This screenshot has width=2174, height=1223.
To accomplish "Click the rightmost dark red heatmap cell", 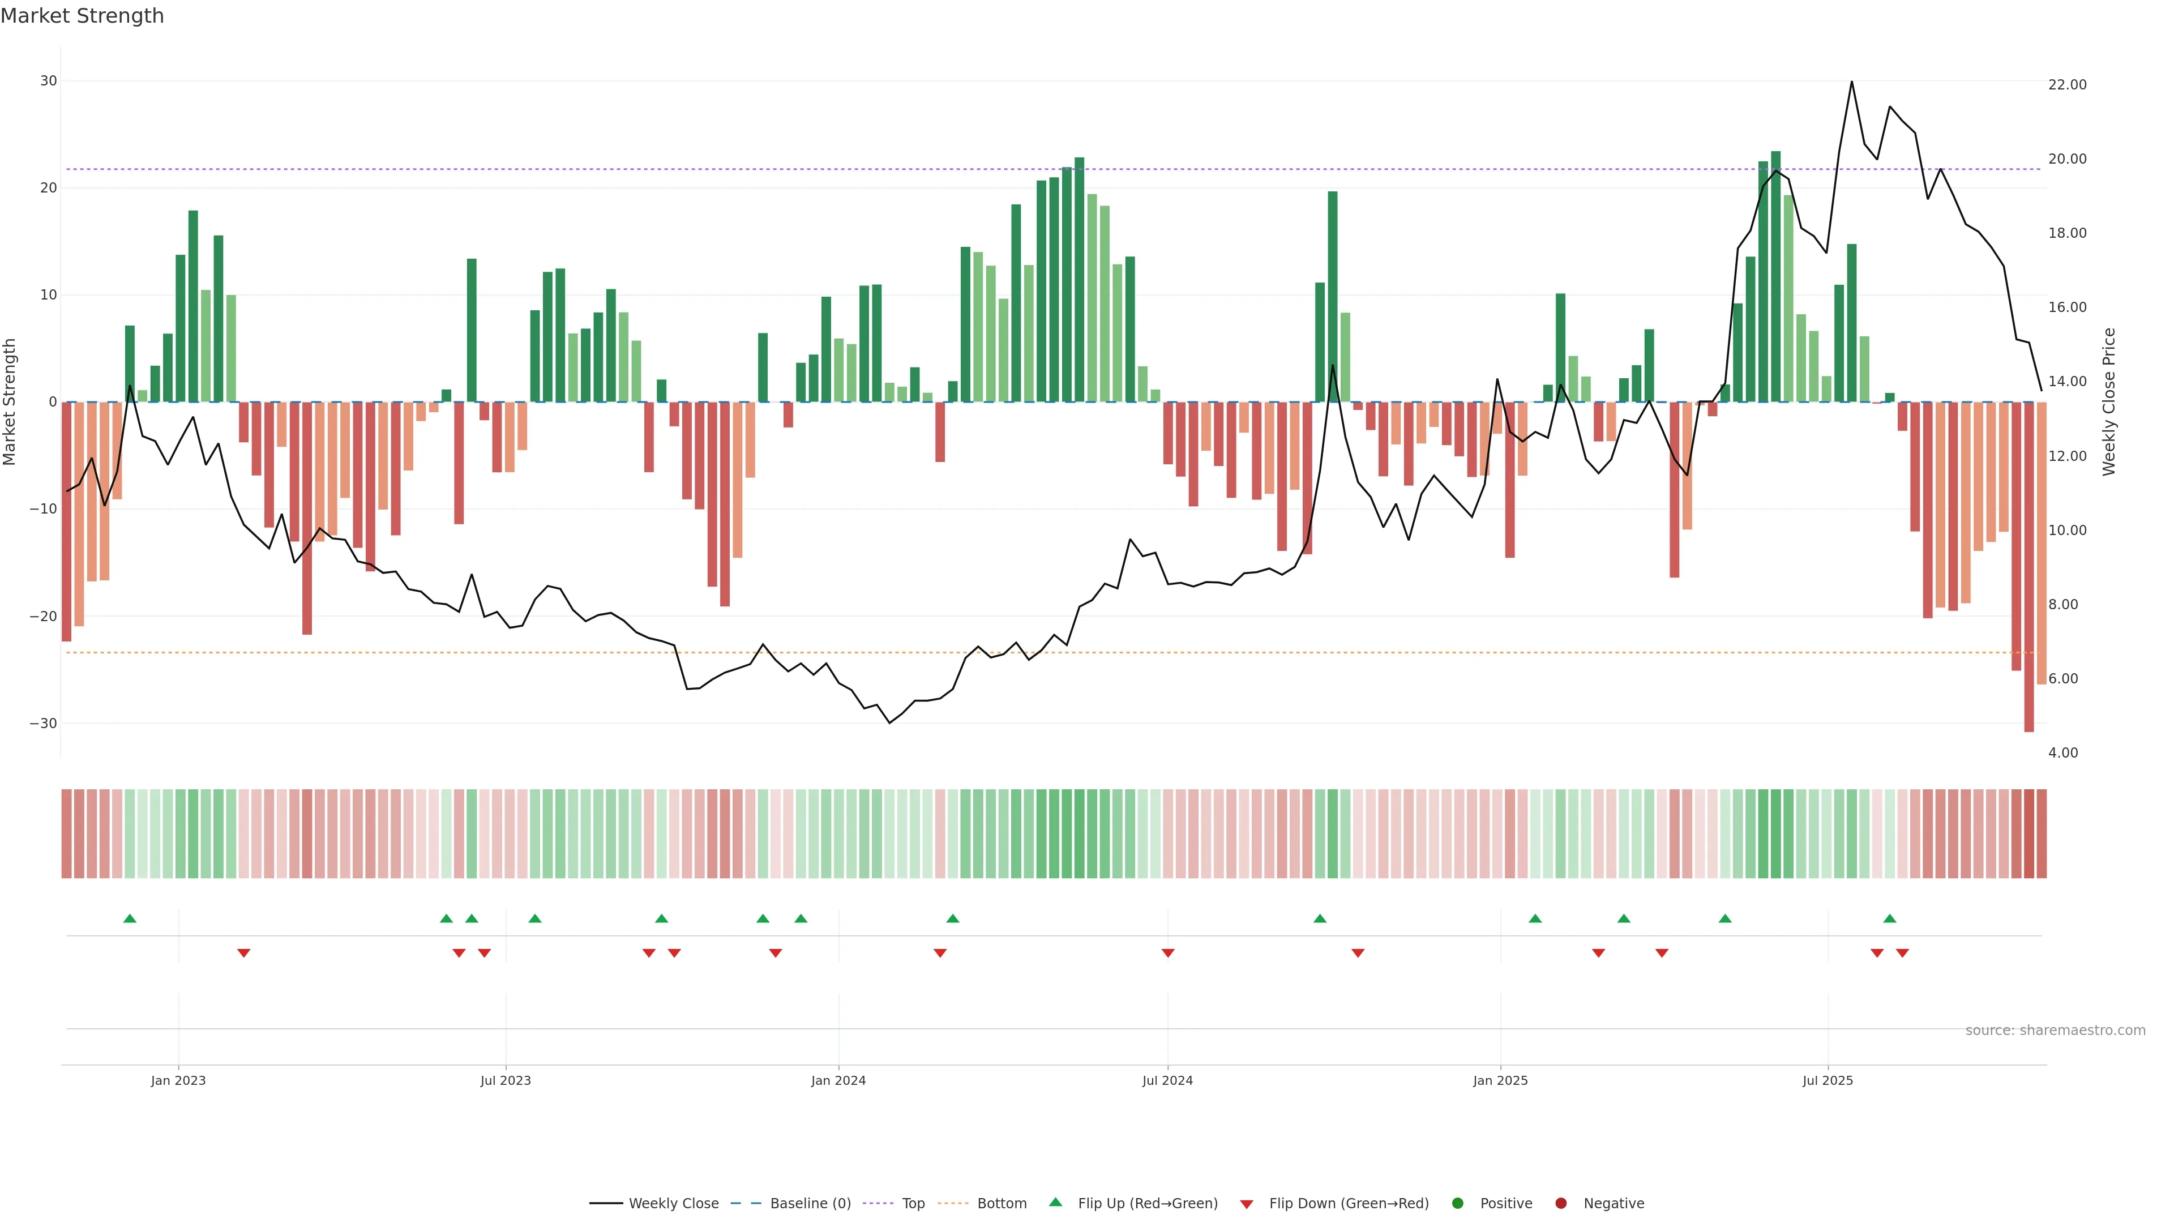I will (x=2042, y=834).
